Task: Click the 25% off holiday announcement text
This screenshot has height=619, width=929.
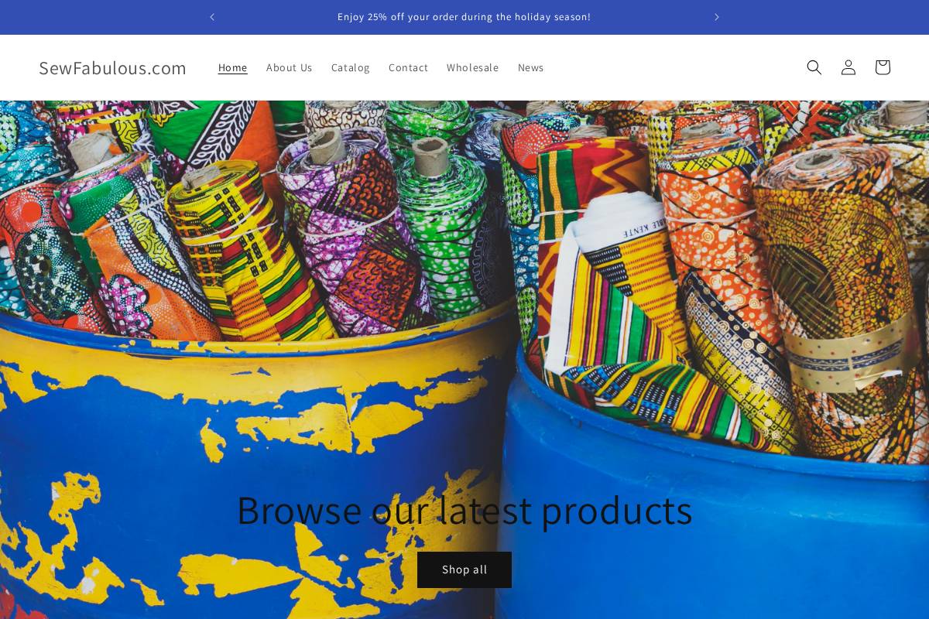Action: coord(464,17)
